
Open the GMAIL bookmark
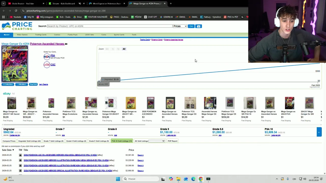click(x=180, y=17)
